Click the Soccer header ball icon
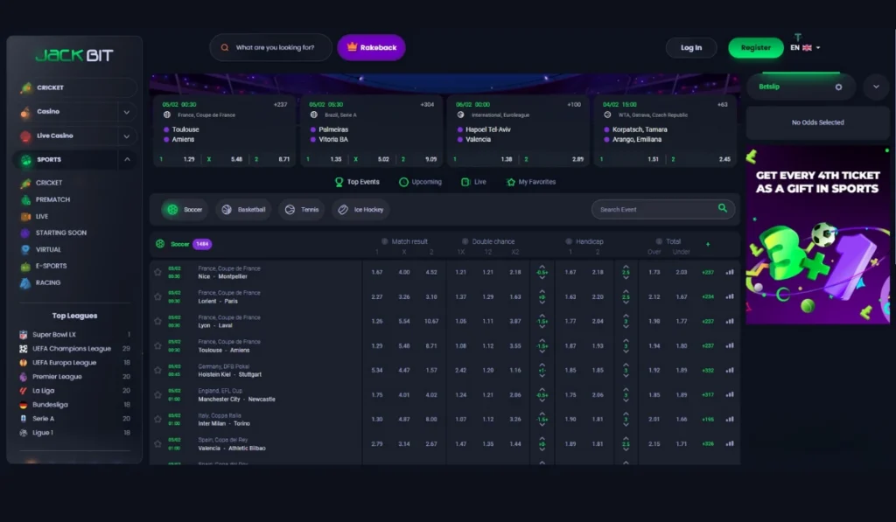Screen dimensions: 896x522 click(x=160, y=244)
